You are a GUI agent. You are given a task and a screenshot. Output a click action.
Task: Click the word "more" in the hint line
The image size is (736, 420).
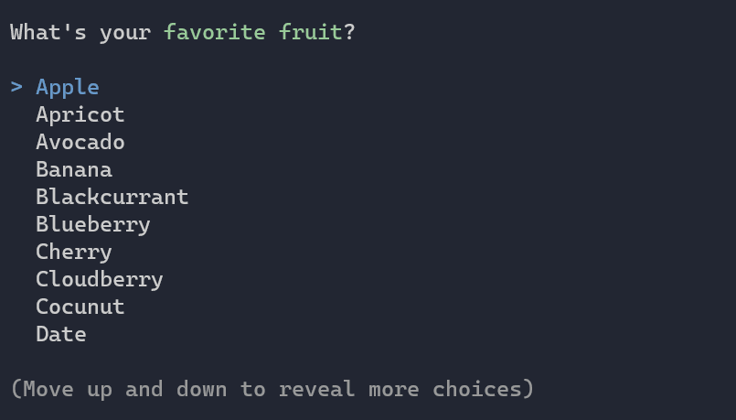394,390
